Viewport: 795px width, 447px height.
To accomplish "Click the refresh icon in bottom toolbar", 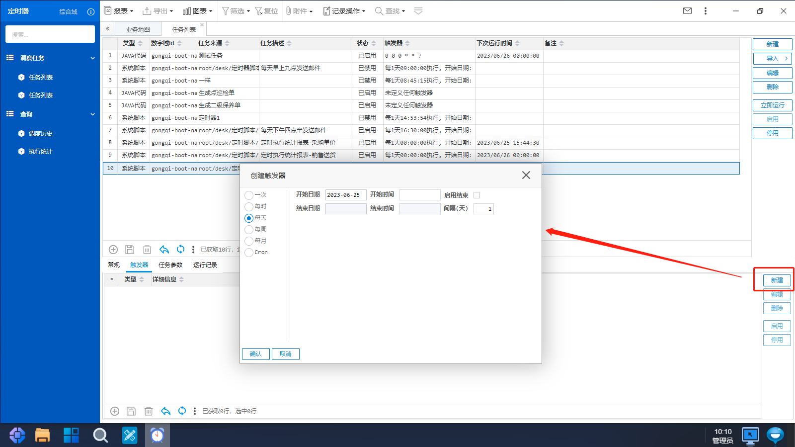I will pos(182,411).
